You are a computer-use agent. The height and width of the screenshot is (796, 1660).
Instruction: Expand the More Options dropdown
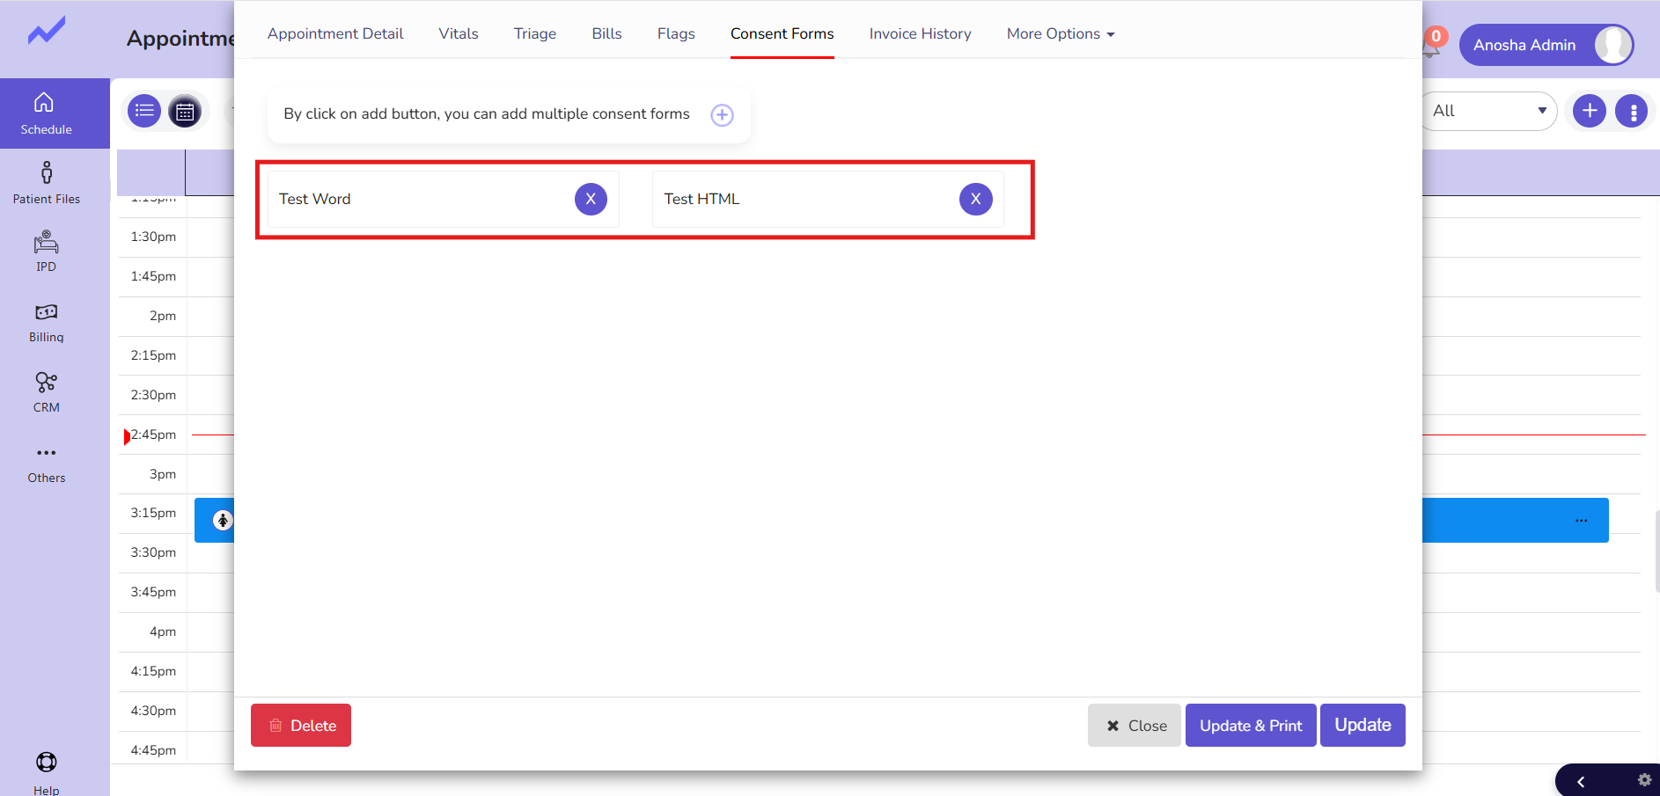[1060, 33]
